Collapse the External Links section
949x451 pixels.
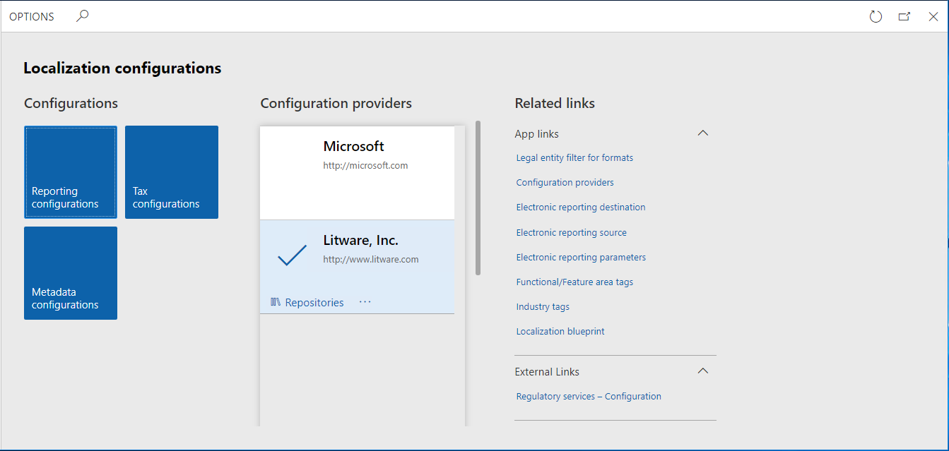pyautogui.click(x=702, y=370)
